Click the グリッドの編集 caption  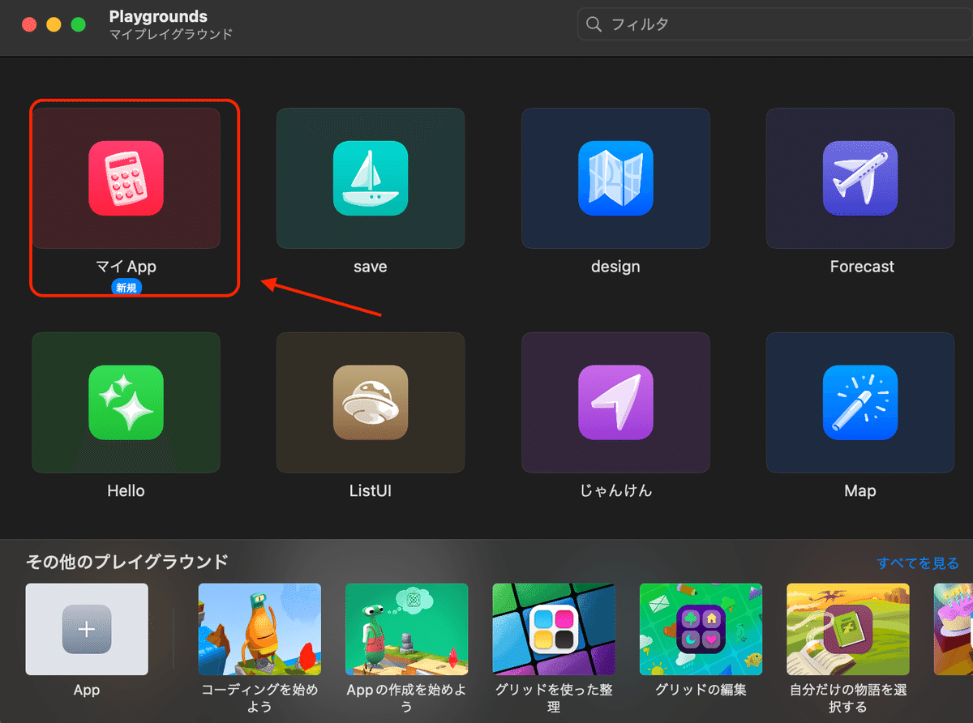(701, 691)
